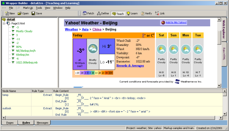Viewport: 229px width, 131px height.
Task: Click the flag icon beside Mostly Cloudy
Action: click(13, 31)
